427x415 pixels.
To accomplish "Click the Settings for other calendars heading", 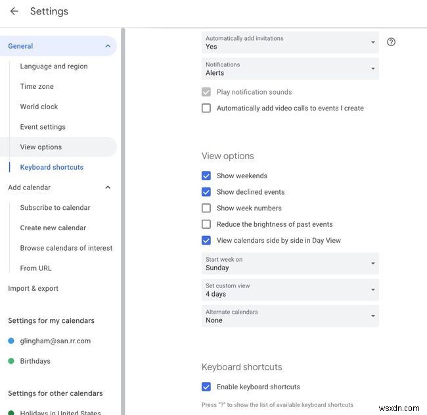I will [55, 393].
